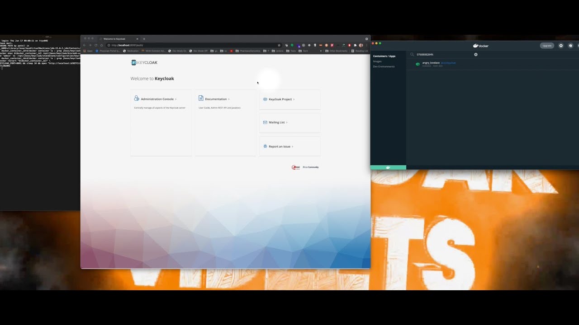This screenshot has height=325, width=579.
Task: Click the green angry_lovelace container icon
Action: pyautogui.click(x=418, y=64)
